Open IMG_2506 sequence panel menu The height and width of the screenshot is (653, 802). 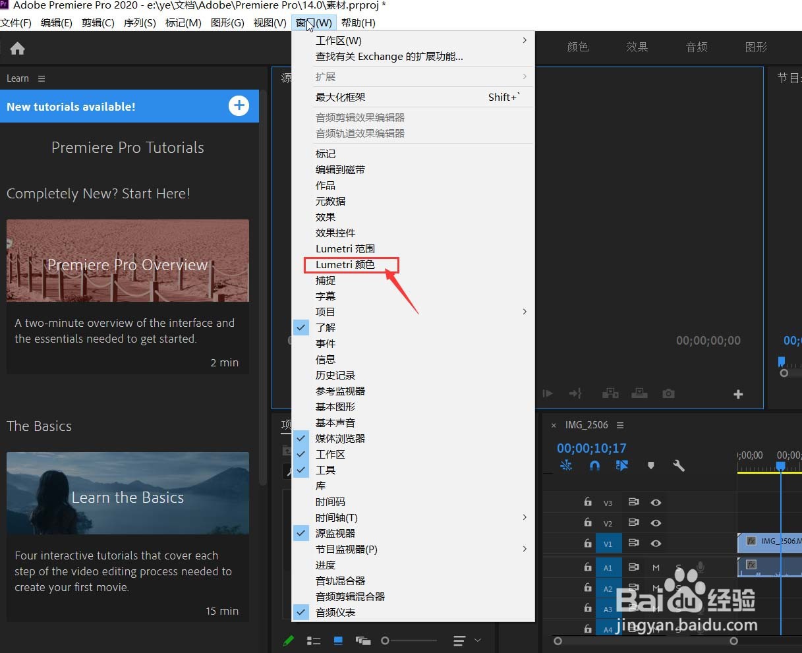pyautogui.click(x=620, y=425)
